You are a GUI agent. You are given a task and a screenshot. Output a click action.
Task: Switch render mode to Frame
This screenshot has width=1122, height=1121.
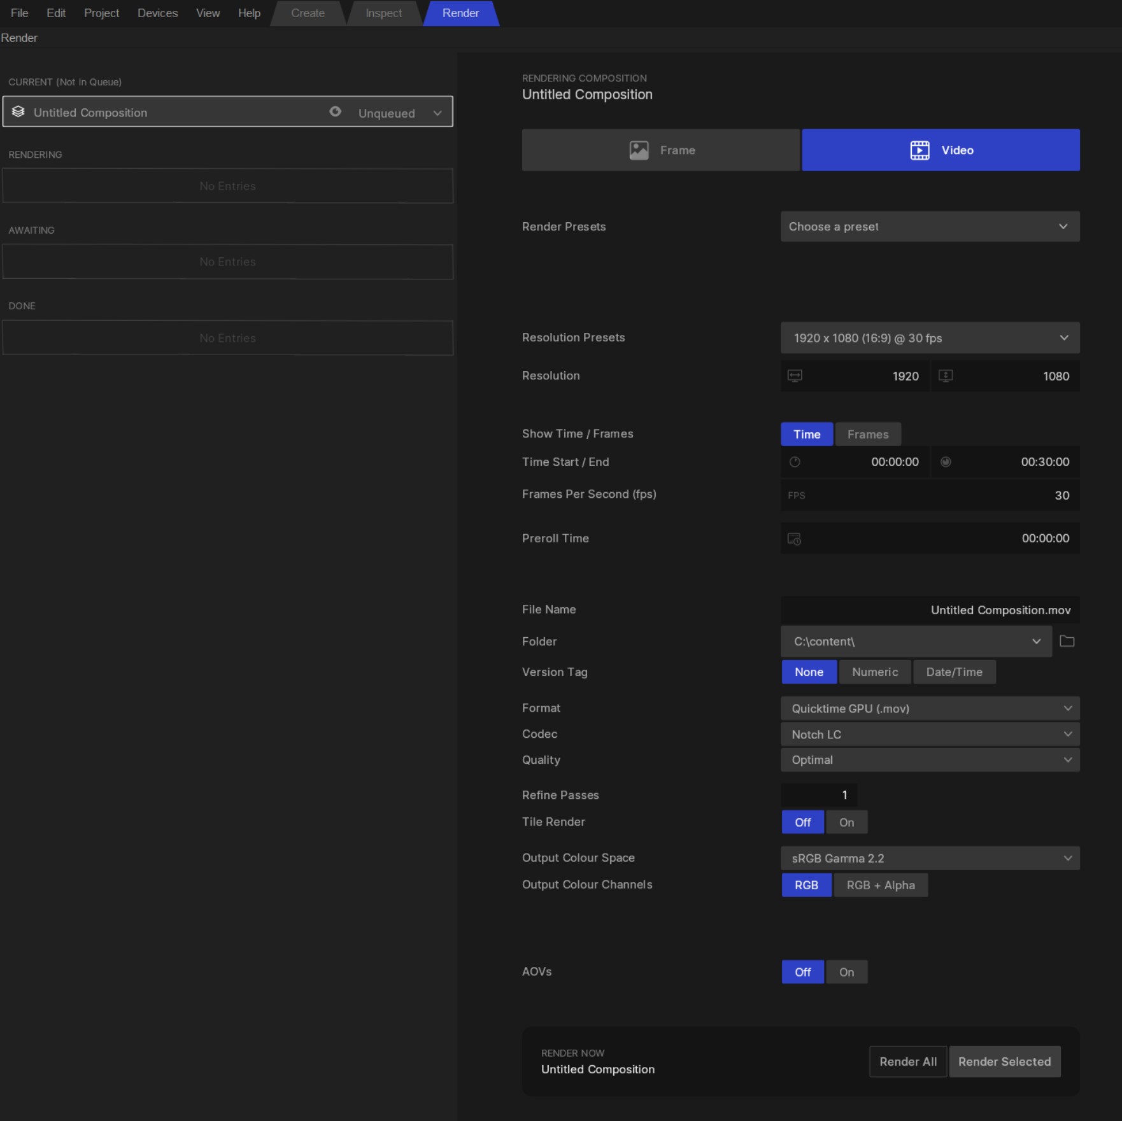pos(660,150)
